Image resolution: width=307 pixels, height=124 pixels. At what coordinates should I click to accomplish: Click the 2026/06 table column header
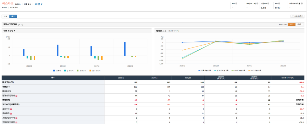click(221, 78)
